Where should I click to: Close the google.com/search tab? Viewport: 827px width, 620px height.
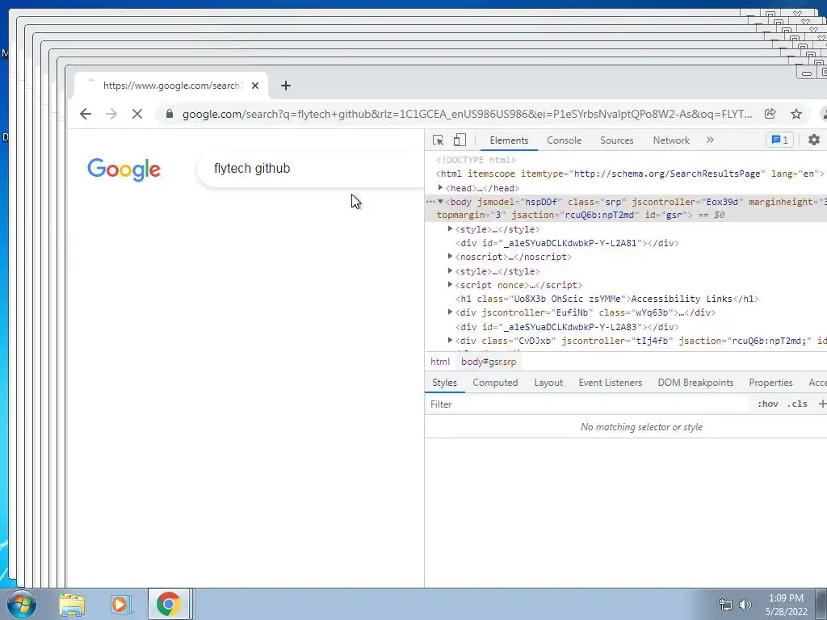pyautogui.click(x=255, y=86)
